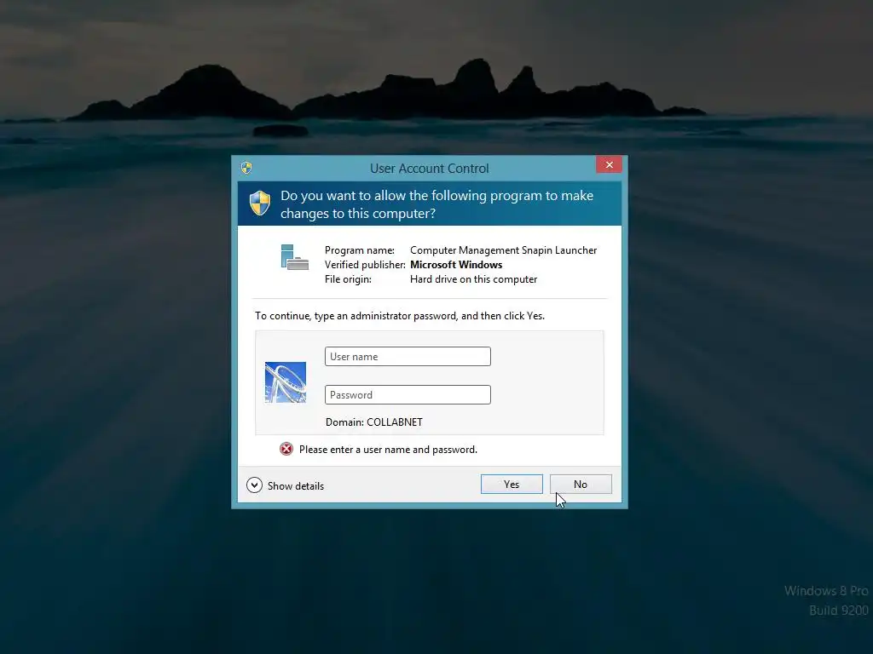Click the No button
Screen dimensions: 873x654
(x=581, y=485)
